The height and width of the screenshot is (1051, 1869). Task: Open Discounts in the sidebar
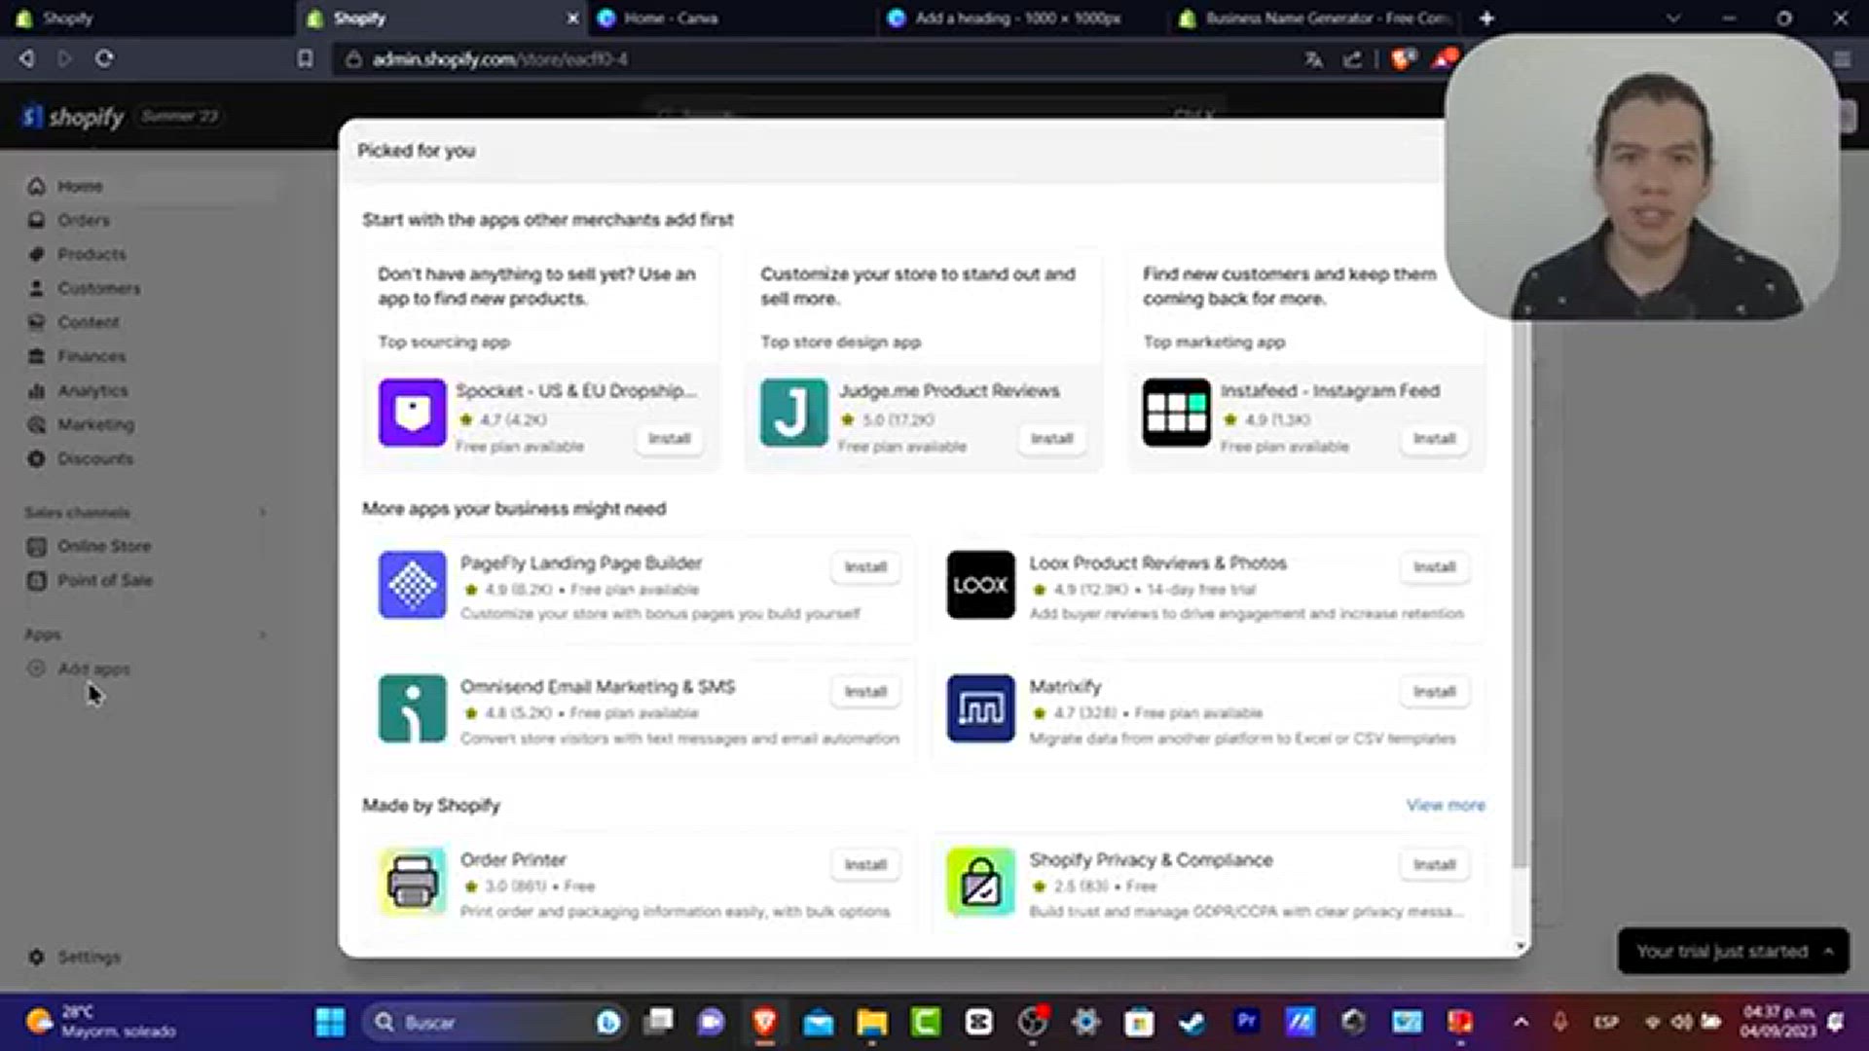point(94,458)
